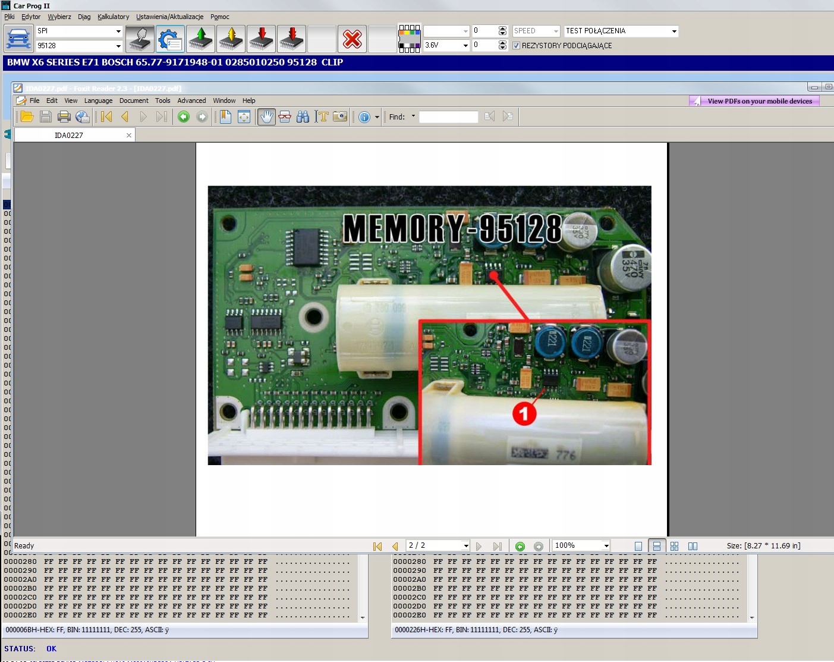
Task: Click the Open folder icon in Foxit Reader
Action: pos(27,117)
